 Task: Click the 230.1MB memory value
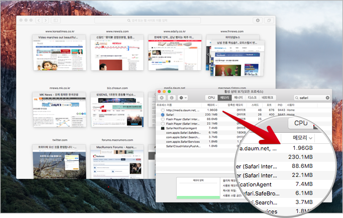[211, 115]
